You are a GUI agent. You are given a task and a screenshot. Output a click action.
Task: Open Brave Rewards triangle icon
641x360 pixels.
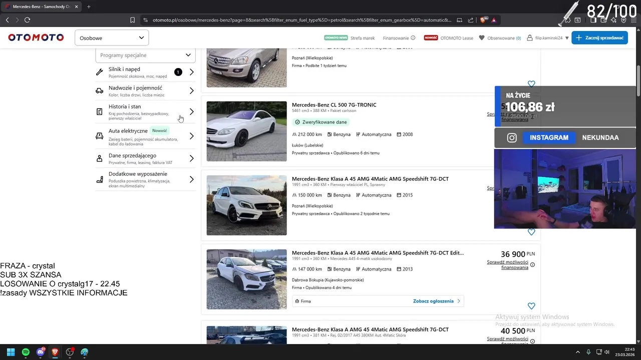coord(494,20)
